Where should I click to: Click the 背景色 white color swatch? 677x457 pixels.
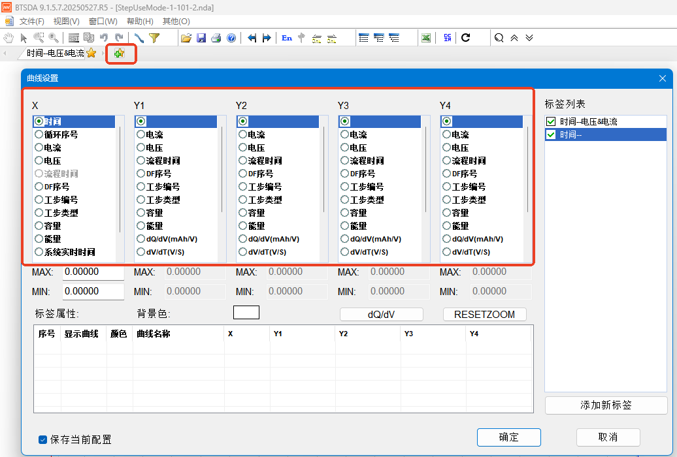pyautogui.click(x=246, y=313)
